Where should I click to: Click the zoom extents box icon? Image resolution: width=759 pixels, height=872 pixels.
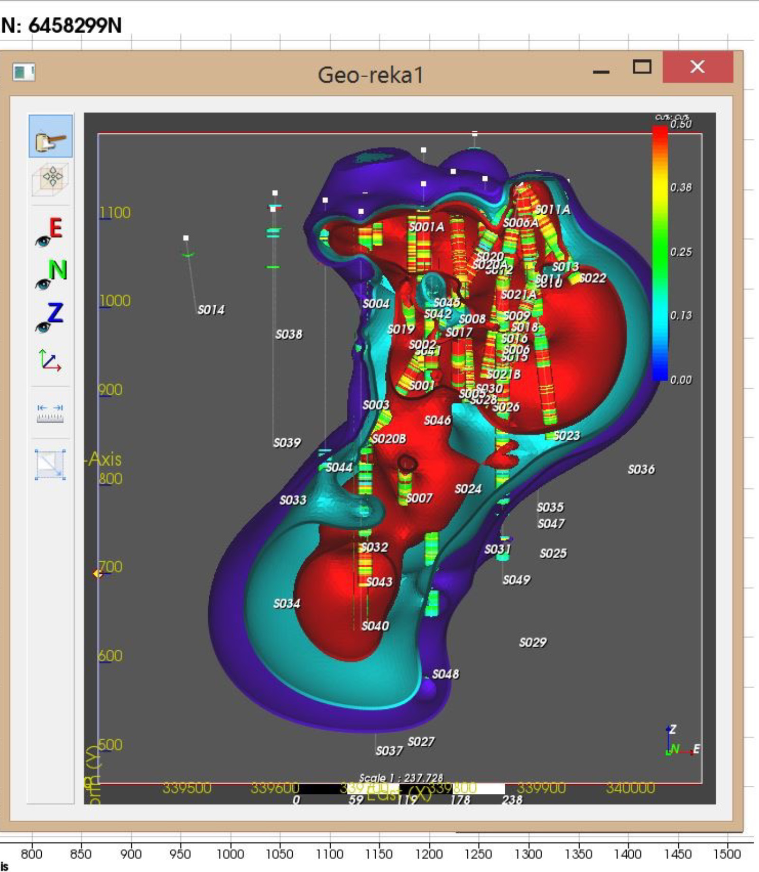50,464
